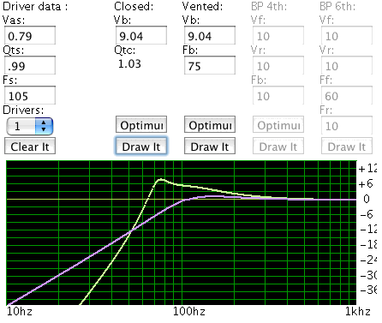Click the disabled BP 4th Optimum button
Image resolution: width=382 pixels, height=323 pixels.
click(278, 124)
